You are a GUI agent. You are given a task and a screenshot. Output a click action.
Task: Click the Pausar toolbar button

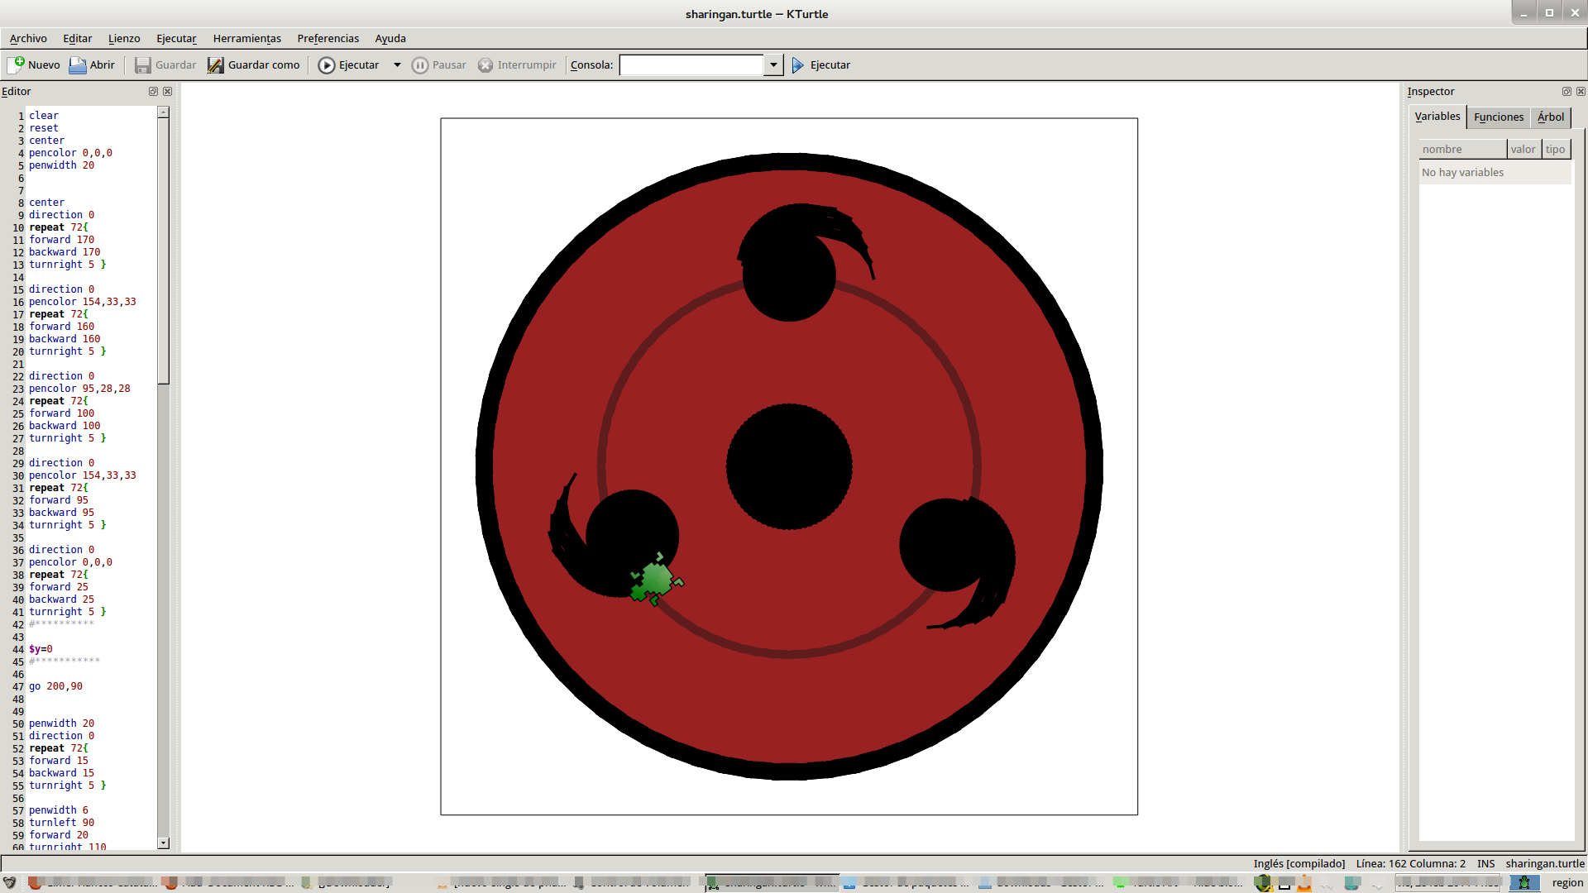pos(439,64)
